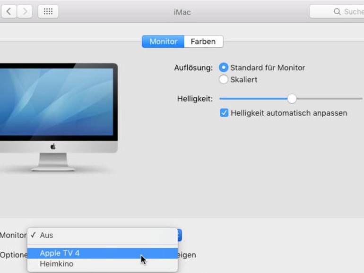Choose Aus in the AirPlay menu

pos(103,235)
